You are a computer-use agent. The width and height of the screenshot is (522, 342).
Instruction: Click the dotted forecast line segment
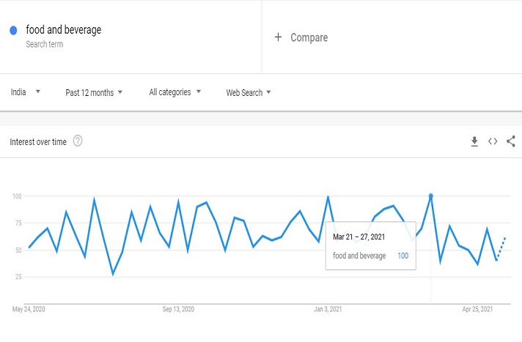point(501,248)
